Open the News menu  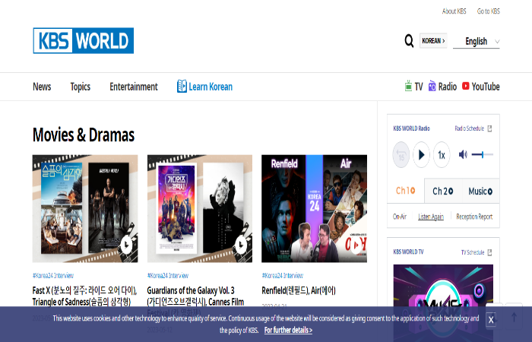[x=42, y=87]
